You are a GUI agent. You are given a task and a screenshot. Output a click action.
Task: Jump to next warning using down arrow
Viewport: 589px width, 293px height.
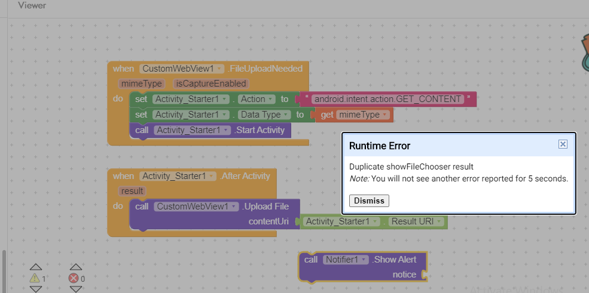click(x=36, y=289)
